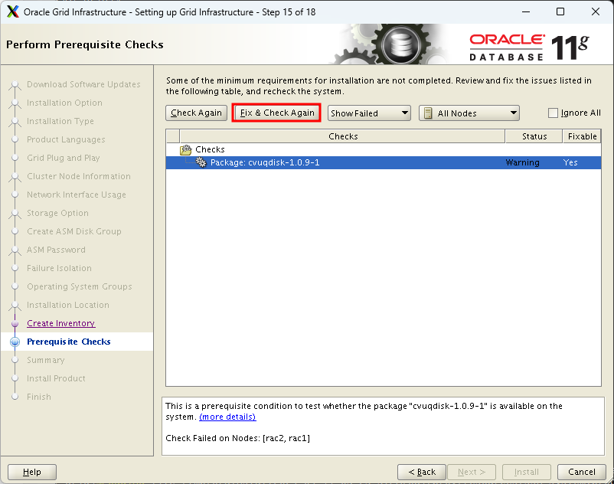
Task: Click the Summary step in sidebar
Action: [x=45, y=360]
